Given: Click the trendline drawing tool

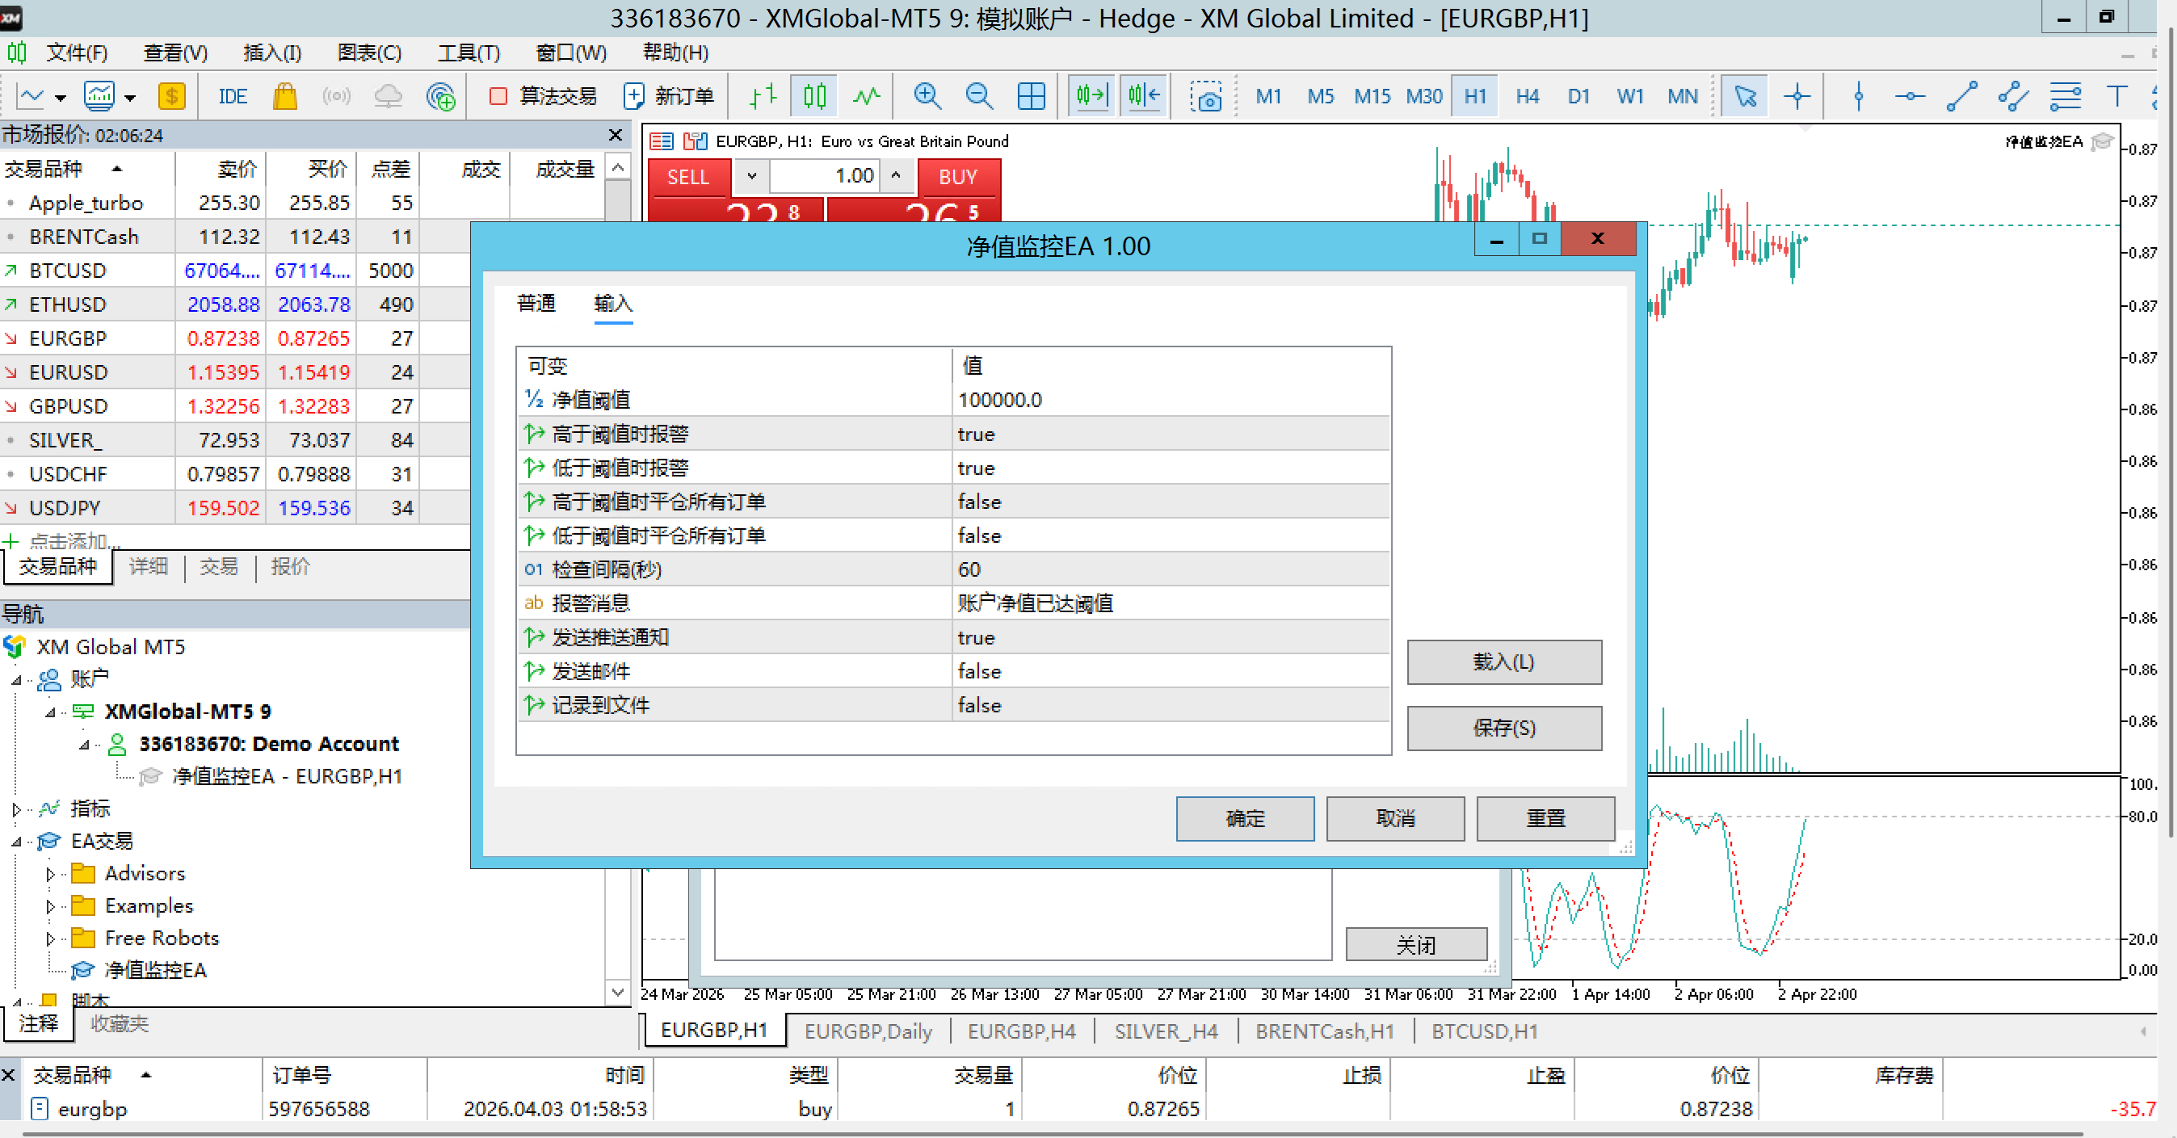Looking at the screenshot, I should pos(1961,96).
